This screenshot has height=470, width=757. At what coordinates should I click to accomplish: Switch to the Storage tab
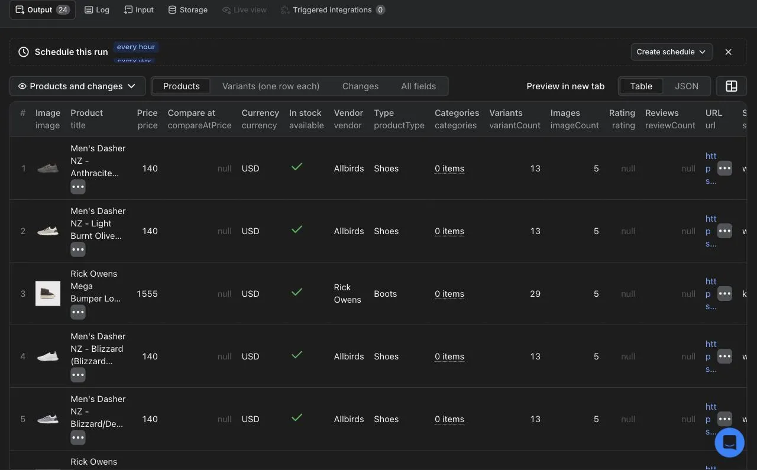(x=188, y=10)
